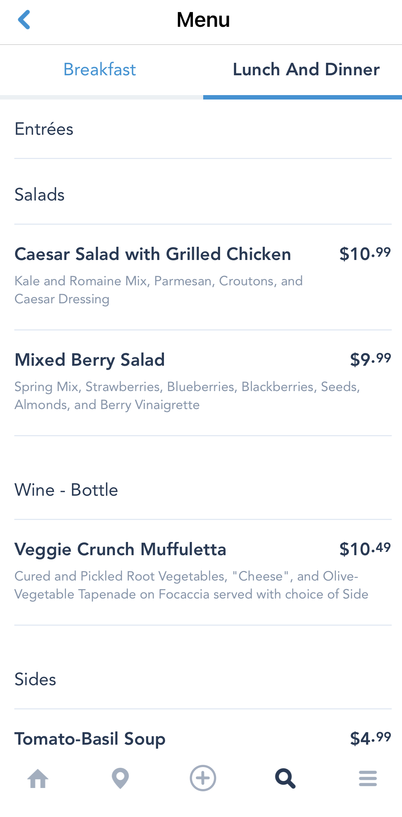This screenshot has width=402, height=817.
Task: Open the map location pin
Action: click(120, 778)
